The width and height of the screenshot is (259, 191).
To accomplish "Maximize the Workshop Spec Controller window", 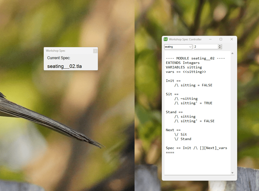I will click(x=221, y=39).
